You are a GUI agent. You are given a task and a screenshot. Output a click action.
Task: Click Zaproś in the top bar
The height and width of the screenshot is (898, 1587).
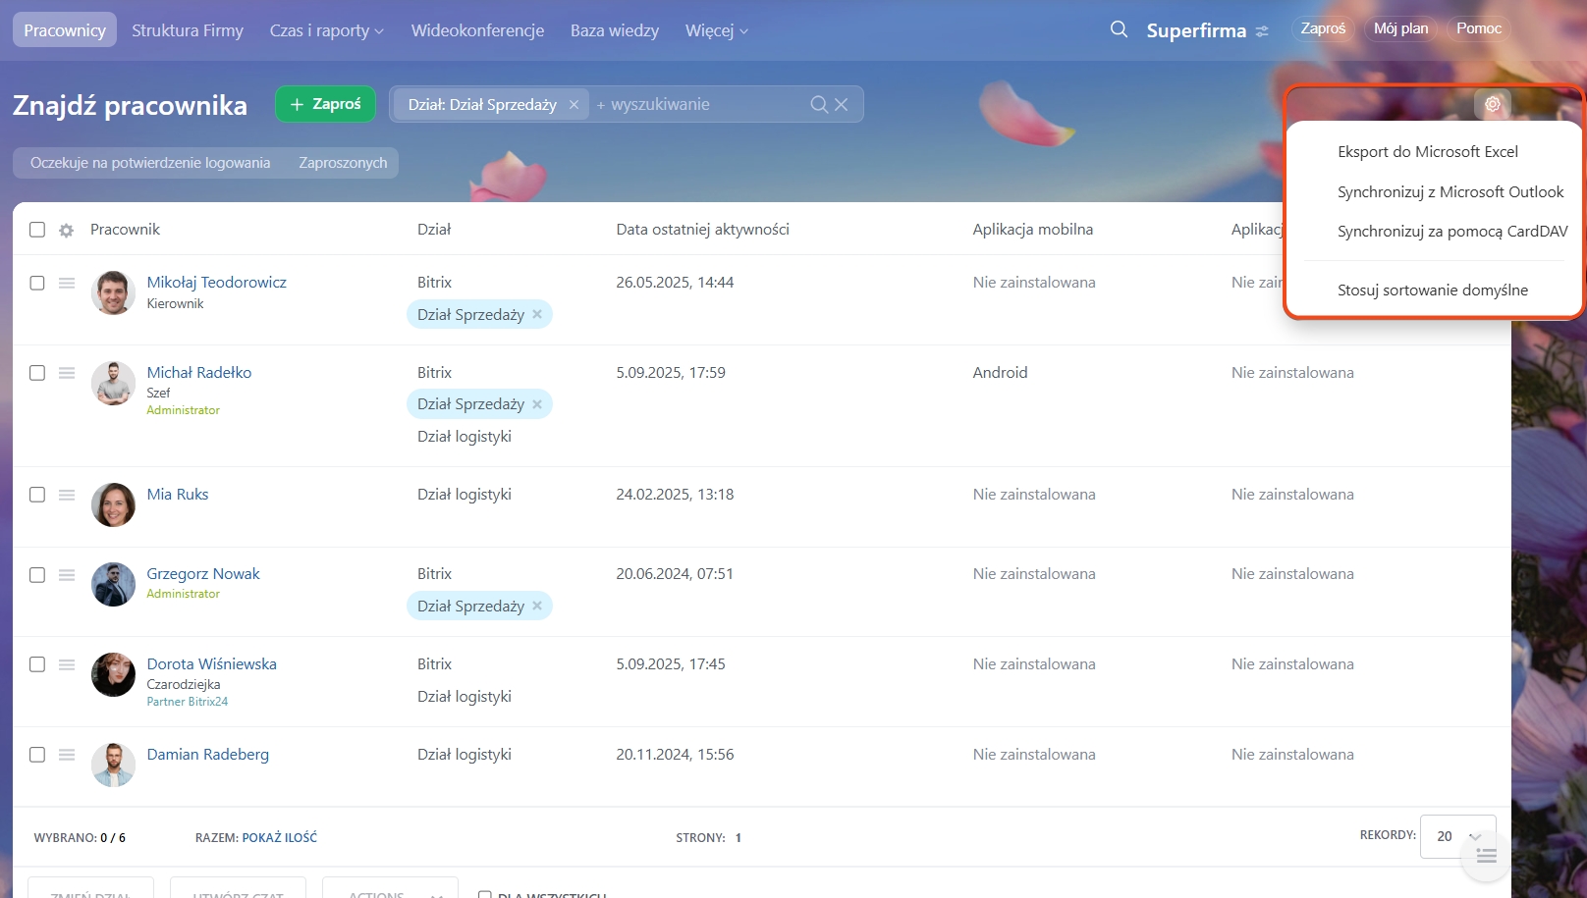[x=1323, y=28]
